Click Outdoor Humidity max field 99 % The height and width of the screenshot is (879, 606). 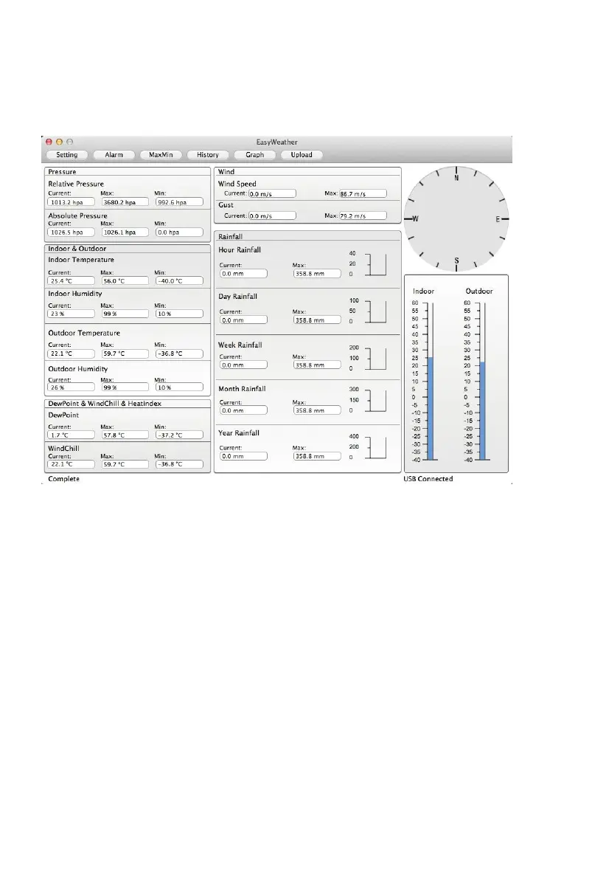pos(125,387)
